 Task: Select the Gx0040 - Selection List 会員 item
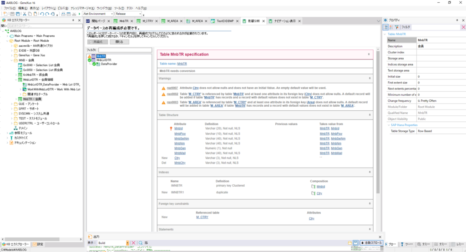[x=41, y=65]
